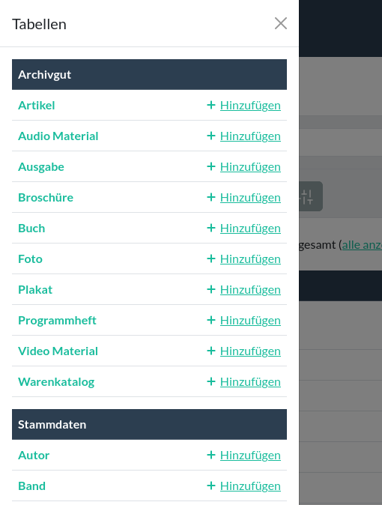The image size is (382, 505).
Task: Click the plus icon in the Plakat row
Action: 211,289
